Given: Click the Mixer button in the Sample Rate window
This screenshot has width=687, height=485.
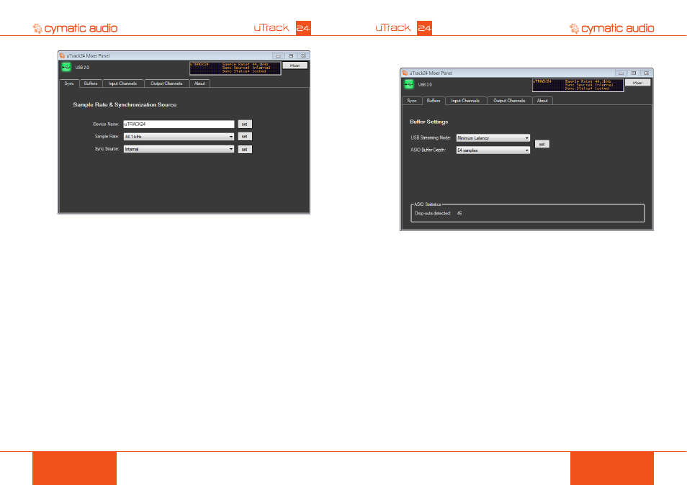Looking at the screenshot, I should 295,65.
